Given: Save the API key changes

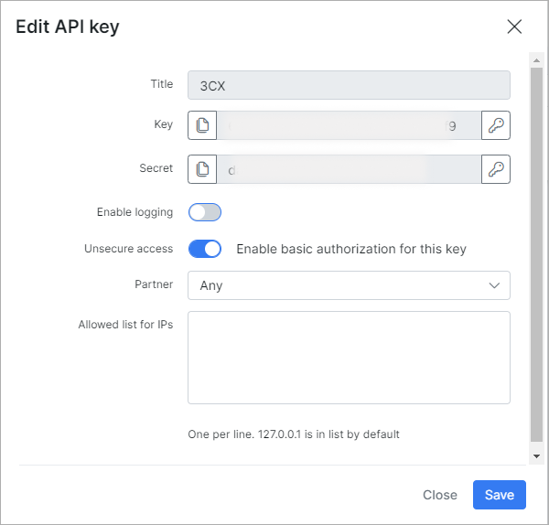Looking at the screenshot, I should (500, 495).
